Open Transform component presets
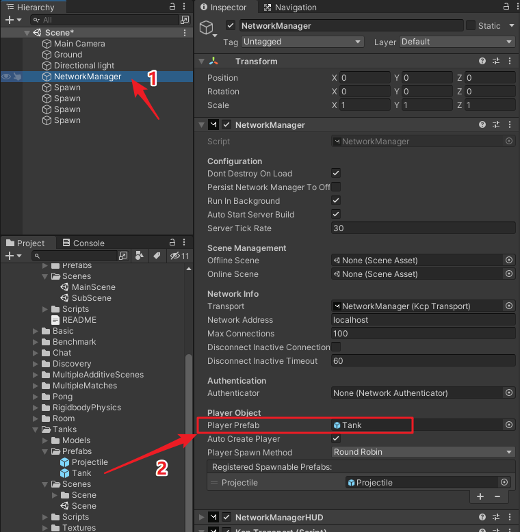Screen dimensions: 520x532 point(496,61)
